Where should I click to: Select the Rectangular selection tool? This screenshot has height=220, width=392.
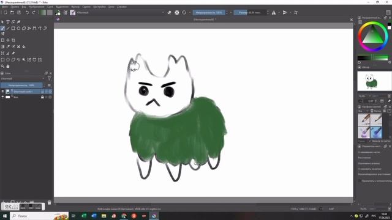(x=2, y=60)
